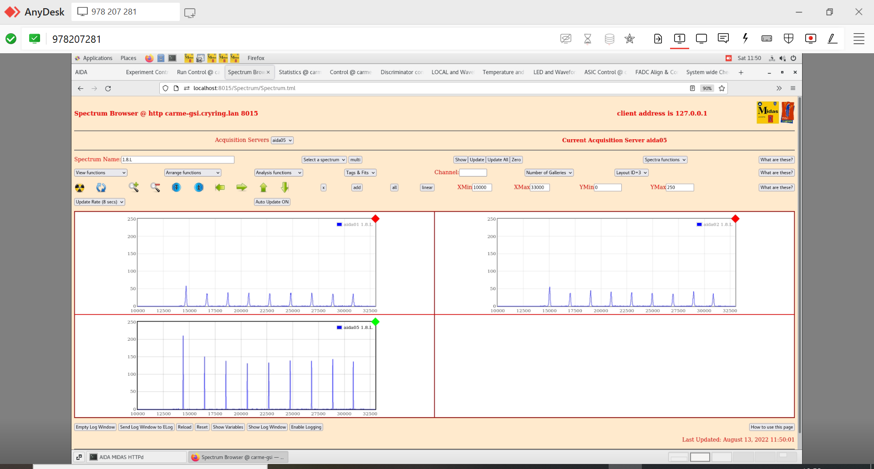Toggle the multi spectrum button
Screen dimensions: 874x469
tap(355, 160)
